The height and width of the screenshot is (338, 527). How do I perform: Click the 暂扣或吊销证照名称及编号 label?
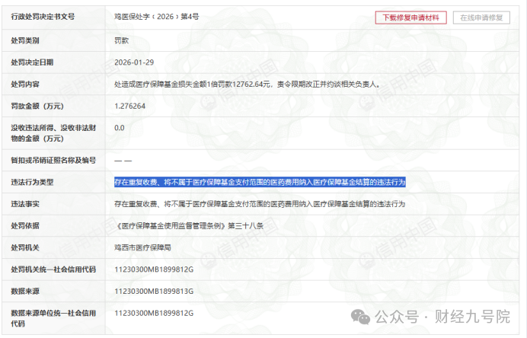pyautogui.click(x=53, y=161)
